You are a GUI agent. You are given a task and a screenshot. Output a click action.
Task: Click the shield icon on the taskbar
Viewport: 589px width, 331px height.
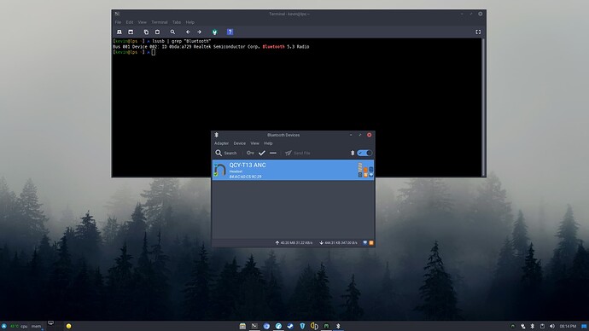point(302,327)
